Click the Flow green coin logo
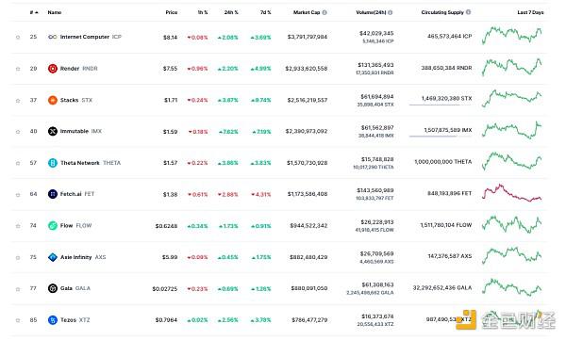566x340 pixels. point(53,226)
